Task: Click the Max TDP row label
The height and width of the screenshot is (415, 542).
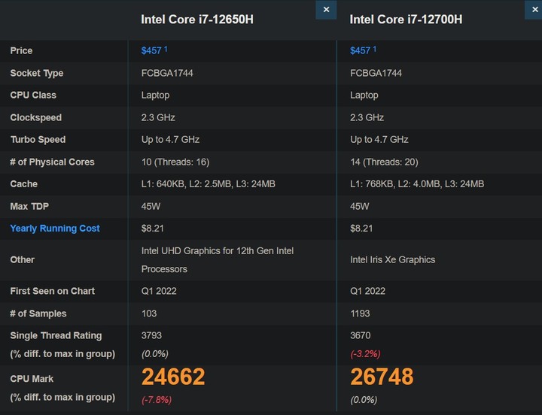Action: pos(29,207)
